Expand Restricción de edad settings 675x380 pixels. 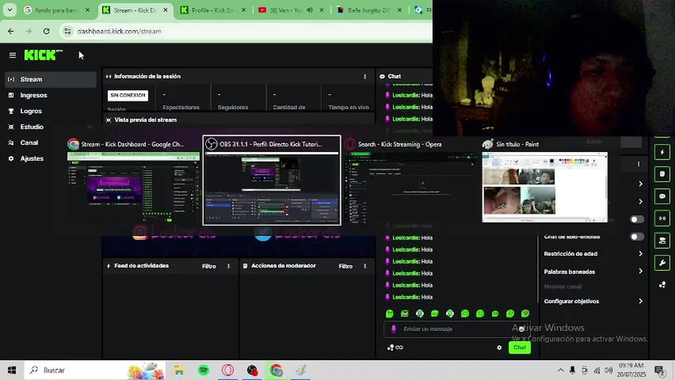tap(594, 254)
